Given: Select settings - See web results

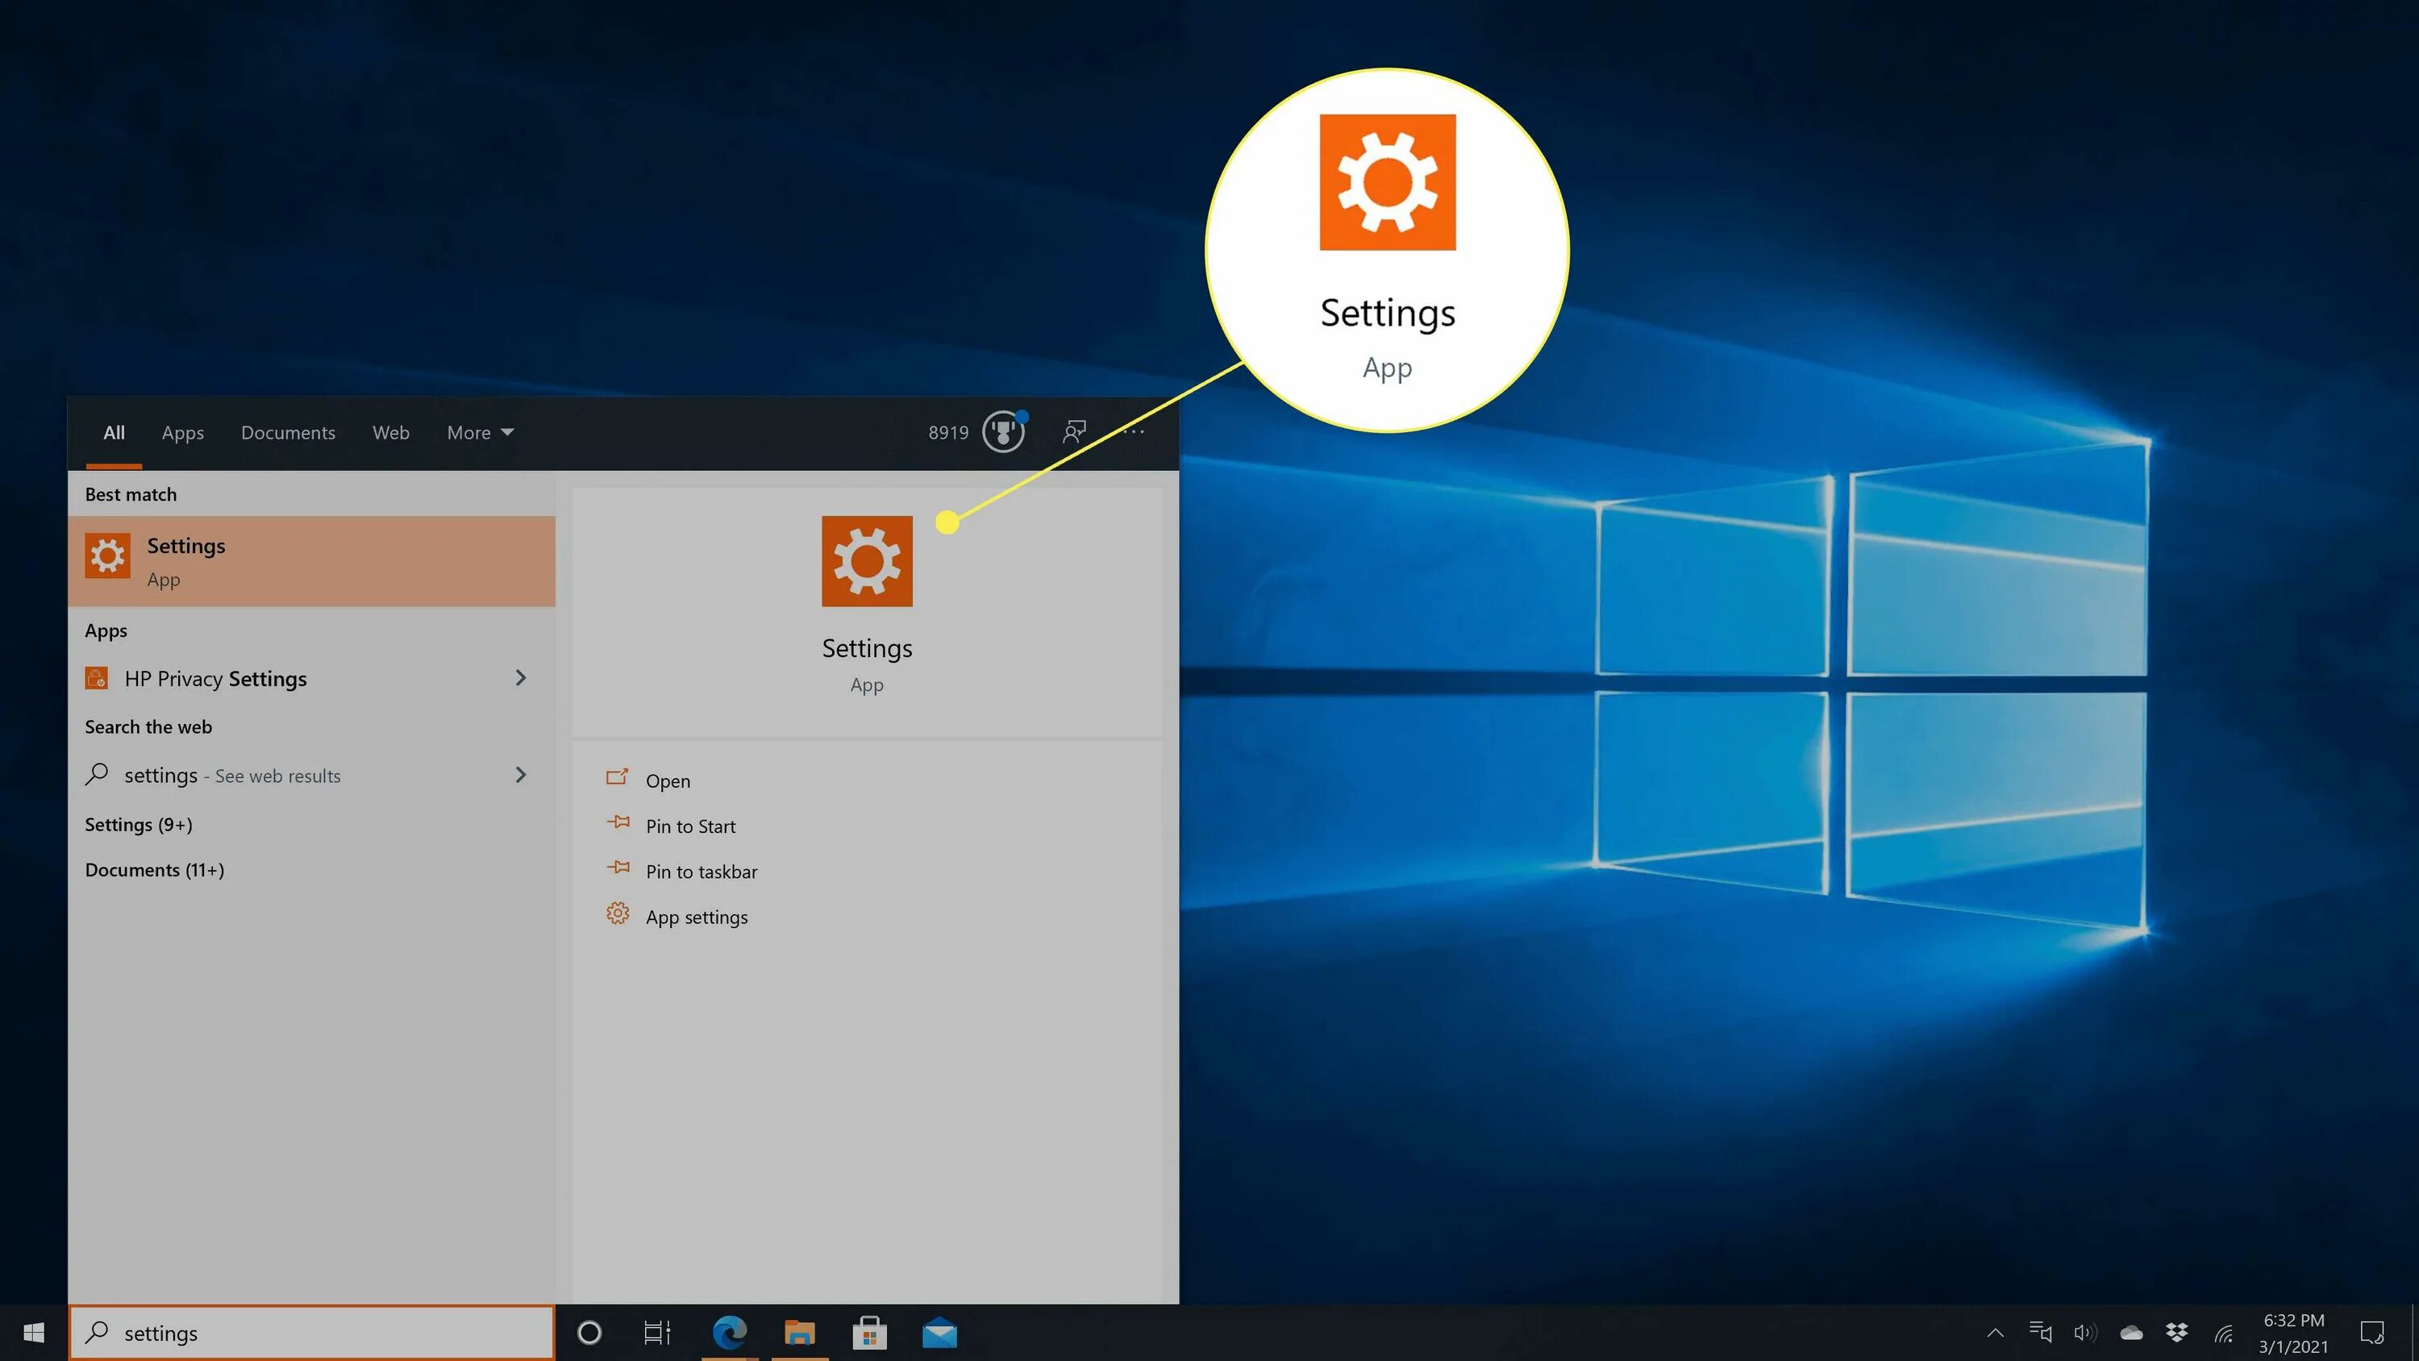Looking at the screenshot, I should (x=232, y=775).
